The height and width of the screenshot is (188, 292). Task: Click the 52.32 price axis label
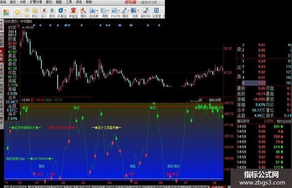pyautogui.click(x=228, y=48)
